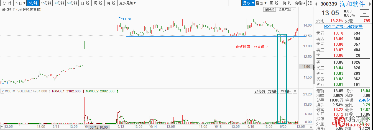Image resolution: width=373 pixels, height=130 pixels.
Task: Open the help question mark for VOLTV
Action: pos(2,91)
